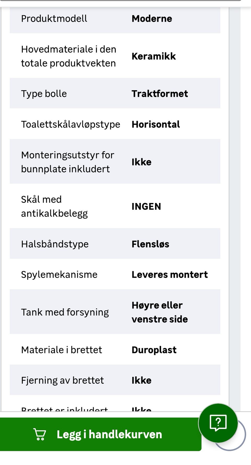Click the Duroplast material value

154,350
